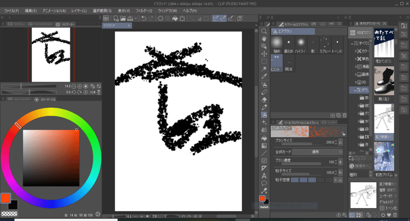Switch to the カラーサークル tab

48,99
